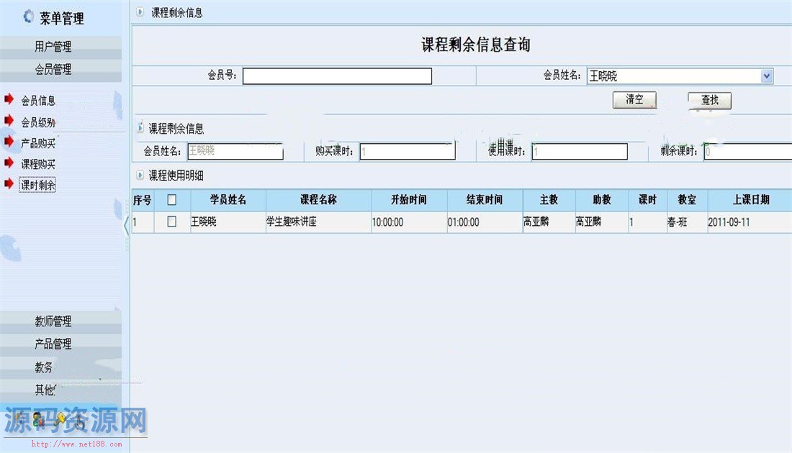Image resolution: width=792 pixels, height=453 pixels.
Task: Tick the select-all checkbox in table header
Action: (x=171, y=200)
